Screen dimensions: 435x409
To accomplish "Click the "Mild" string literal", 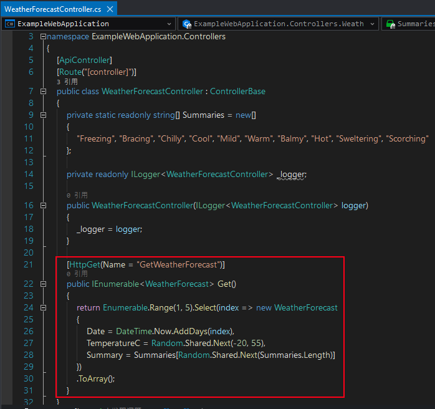I will pyautogui.click(x=229, y=139).
